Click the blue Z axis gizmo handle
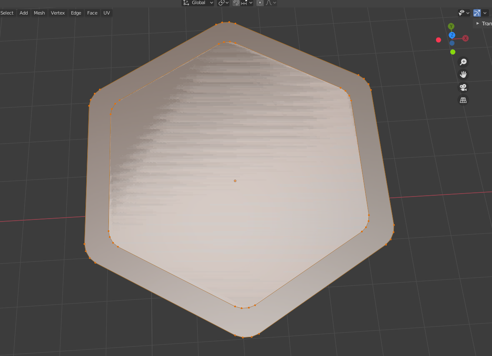This screenshot has height=356, width=492. pos(452,35)
